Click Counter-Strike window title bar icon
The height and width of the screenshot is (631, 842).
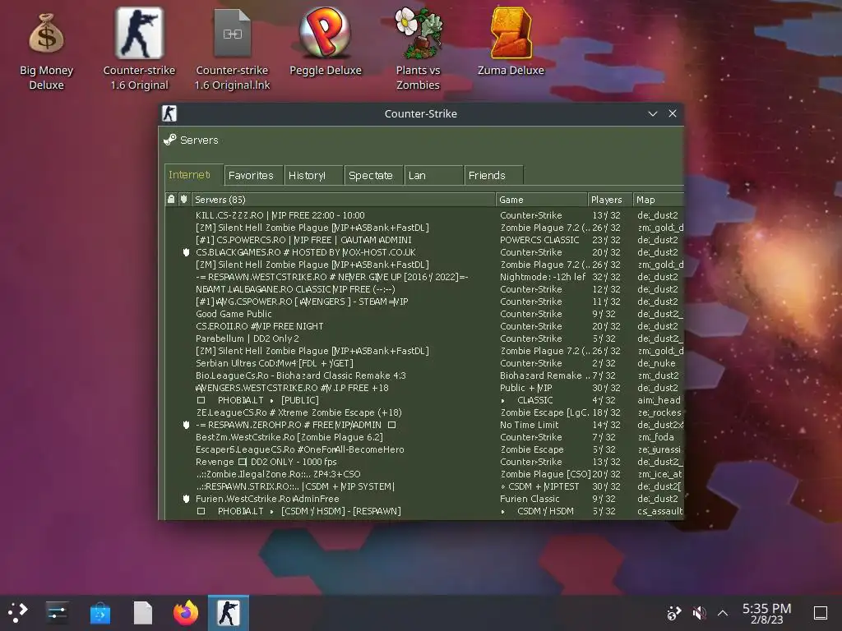pos(169,113)
